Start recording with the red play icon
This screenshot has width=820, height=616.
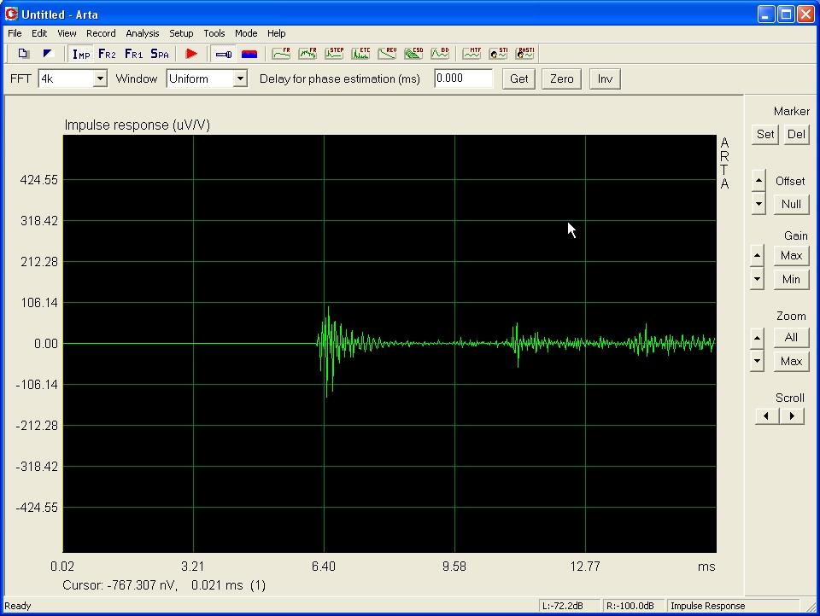(191, 54)
